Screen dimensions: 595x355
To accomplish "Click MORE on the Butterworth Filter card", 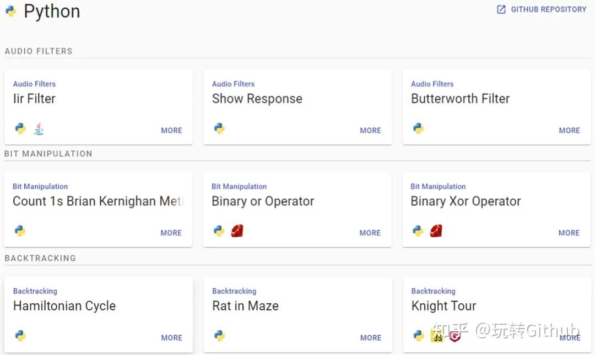I will pos(569,130).
